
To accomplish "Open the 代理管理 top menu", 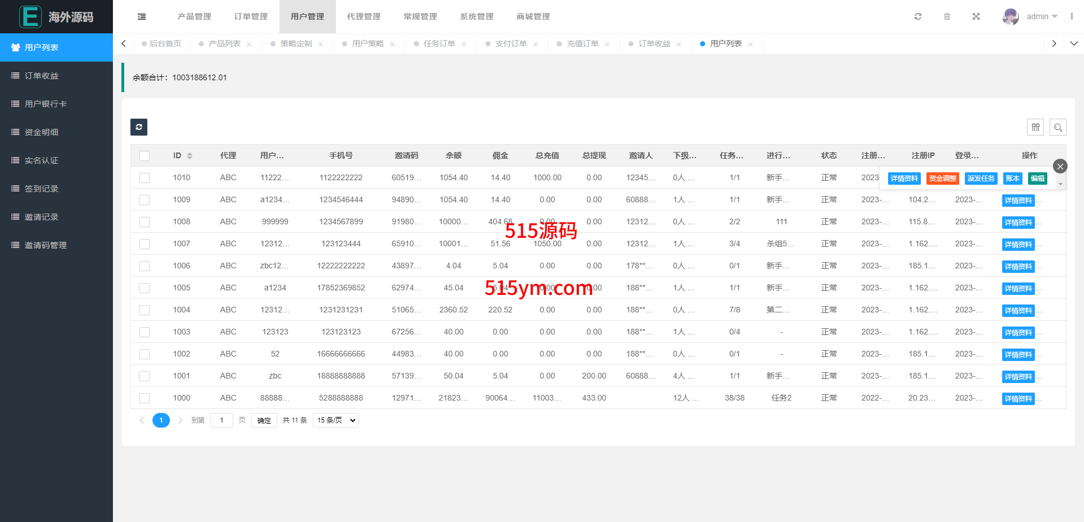I will [364, 17].
